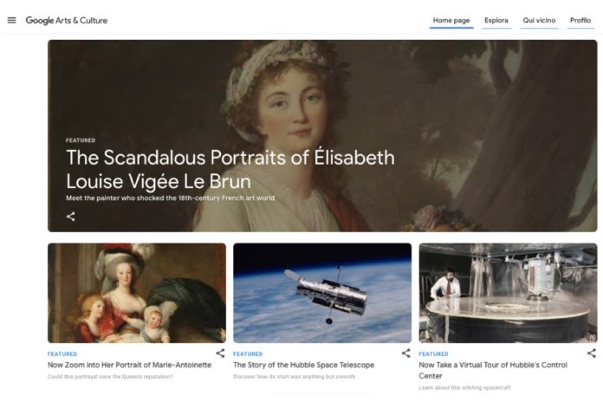Open the Vigée Le Brun hero banner image

coord(322,136)
